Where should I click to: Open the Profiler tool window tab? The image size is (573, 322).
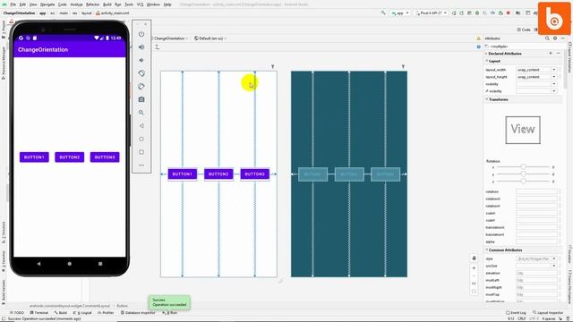(x=106, y=312)
